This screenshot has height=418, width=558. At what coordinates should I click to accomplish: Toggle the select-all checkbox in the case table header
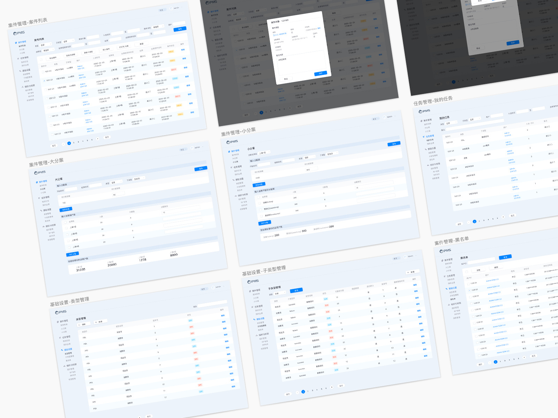click(x=41, y=60)
